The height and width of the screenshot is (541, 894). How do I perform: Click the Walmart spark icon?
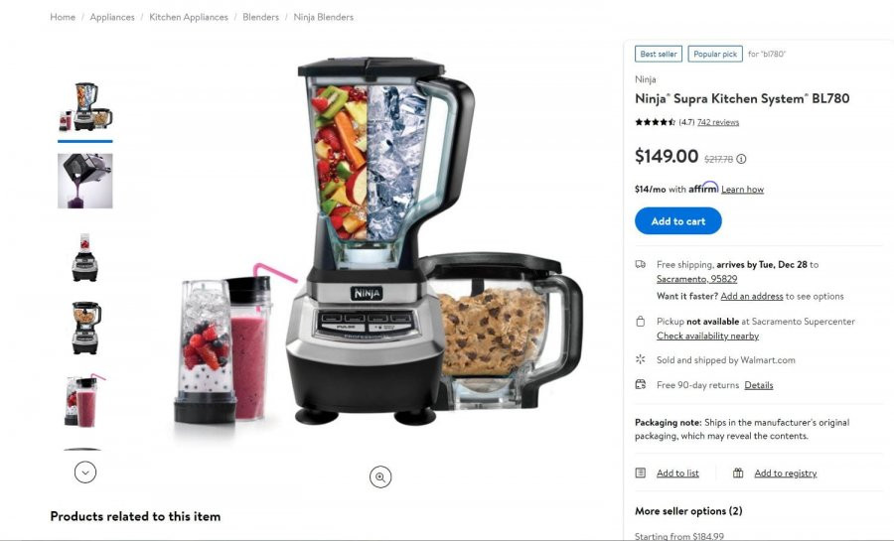click(x=641, y=359)
